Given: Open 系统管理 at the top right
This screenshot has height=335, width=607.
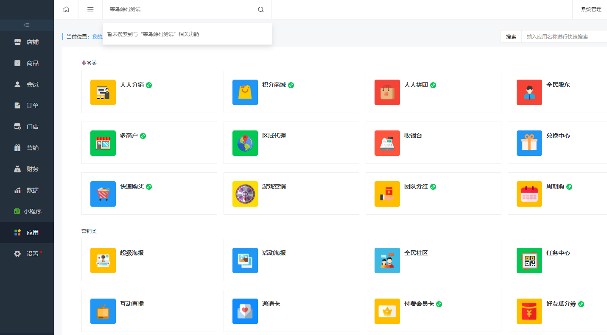Looking at the screenshot, I should pyautogui.click(x=592, y=9).
